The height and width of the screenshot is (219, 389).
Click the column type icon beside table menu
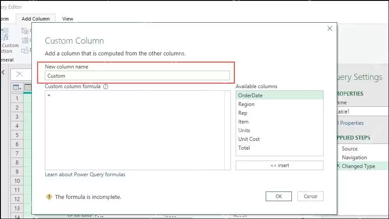(27, 87)
